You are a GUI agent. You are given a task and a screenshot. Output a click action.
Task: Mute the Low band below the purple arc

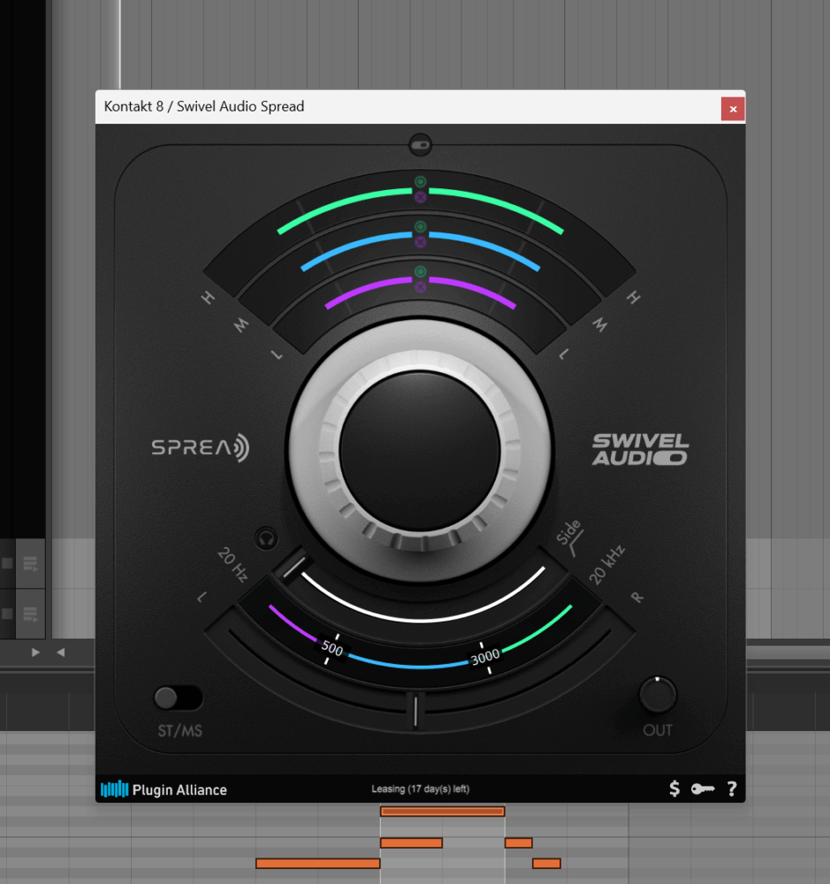pos(420,287)
